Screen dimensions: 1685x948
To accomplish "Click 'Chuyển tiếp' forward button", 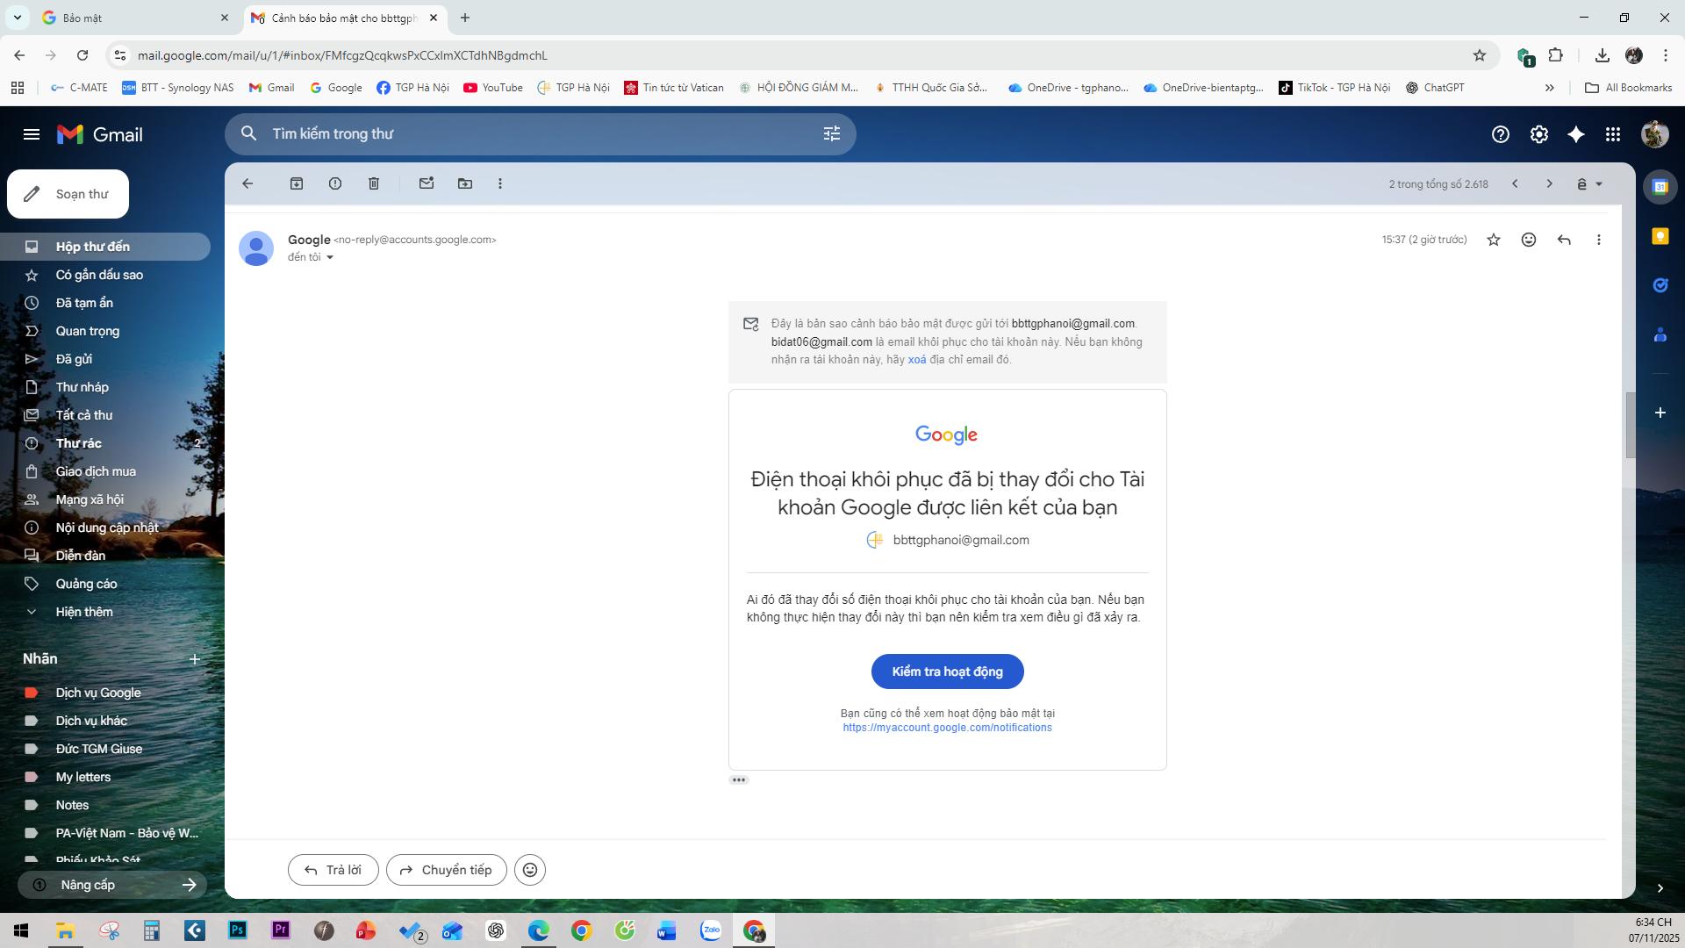I will point(446,870).
